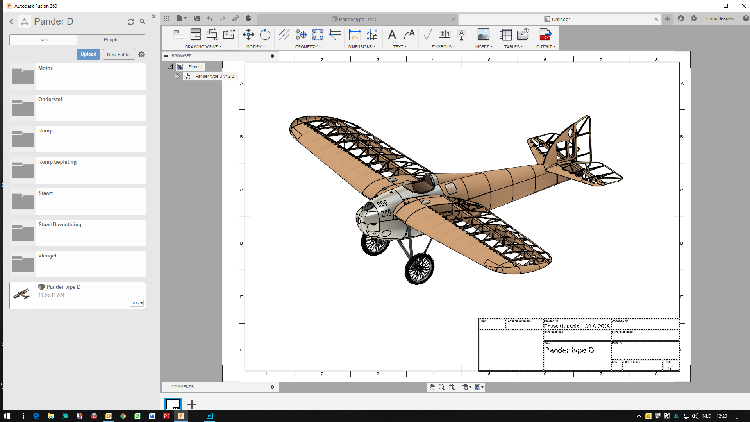Click the Upload button
The height and width of the screenshot is (422, 750).
(88, 54)
